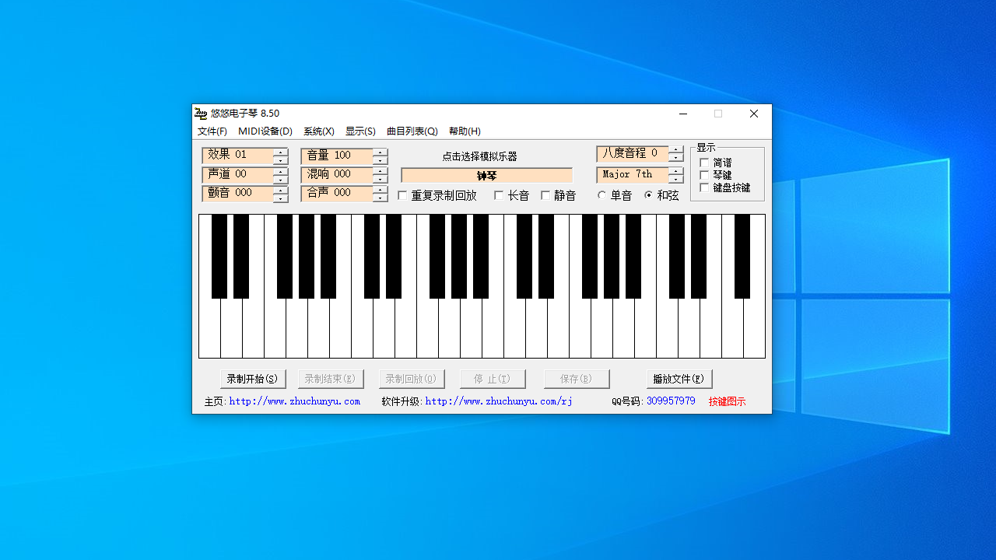This screenshot has width=996, height=560.
Task: Increase the 效果 value with its up arrow
Action: [279, 152]
